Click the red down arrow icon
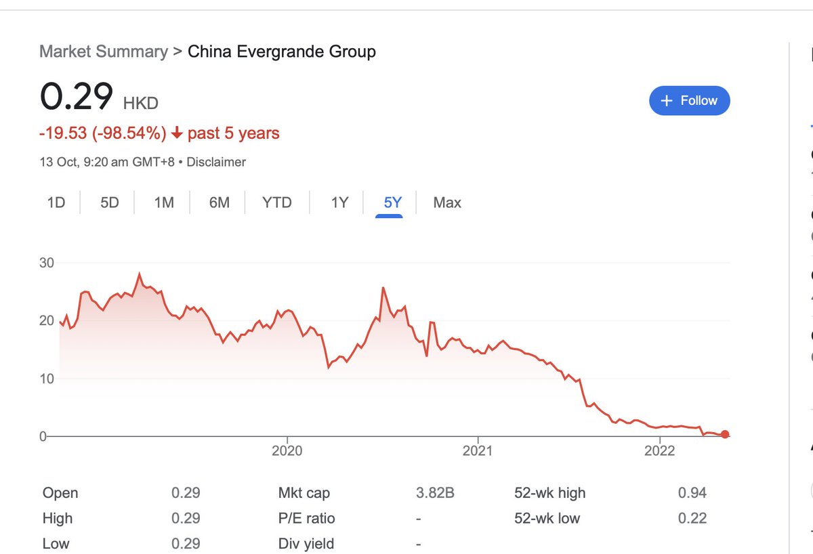Viewport: 813px width, 554px height. (177, 133)
